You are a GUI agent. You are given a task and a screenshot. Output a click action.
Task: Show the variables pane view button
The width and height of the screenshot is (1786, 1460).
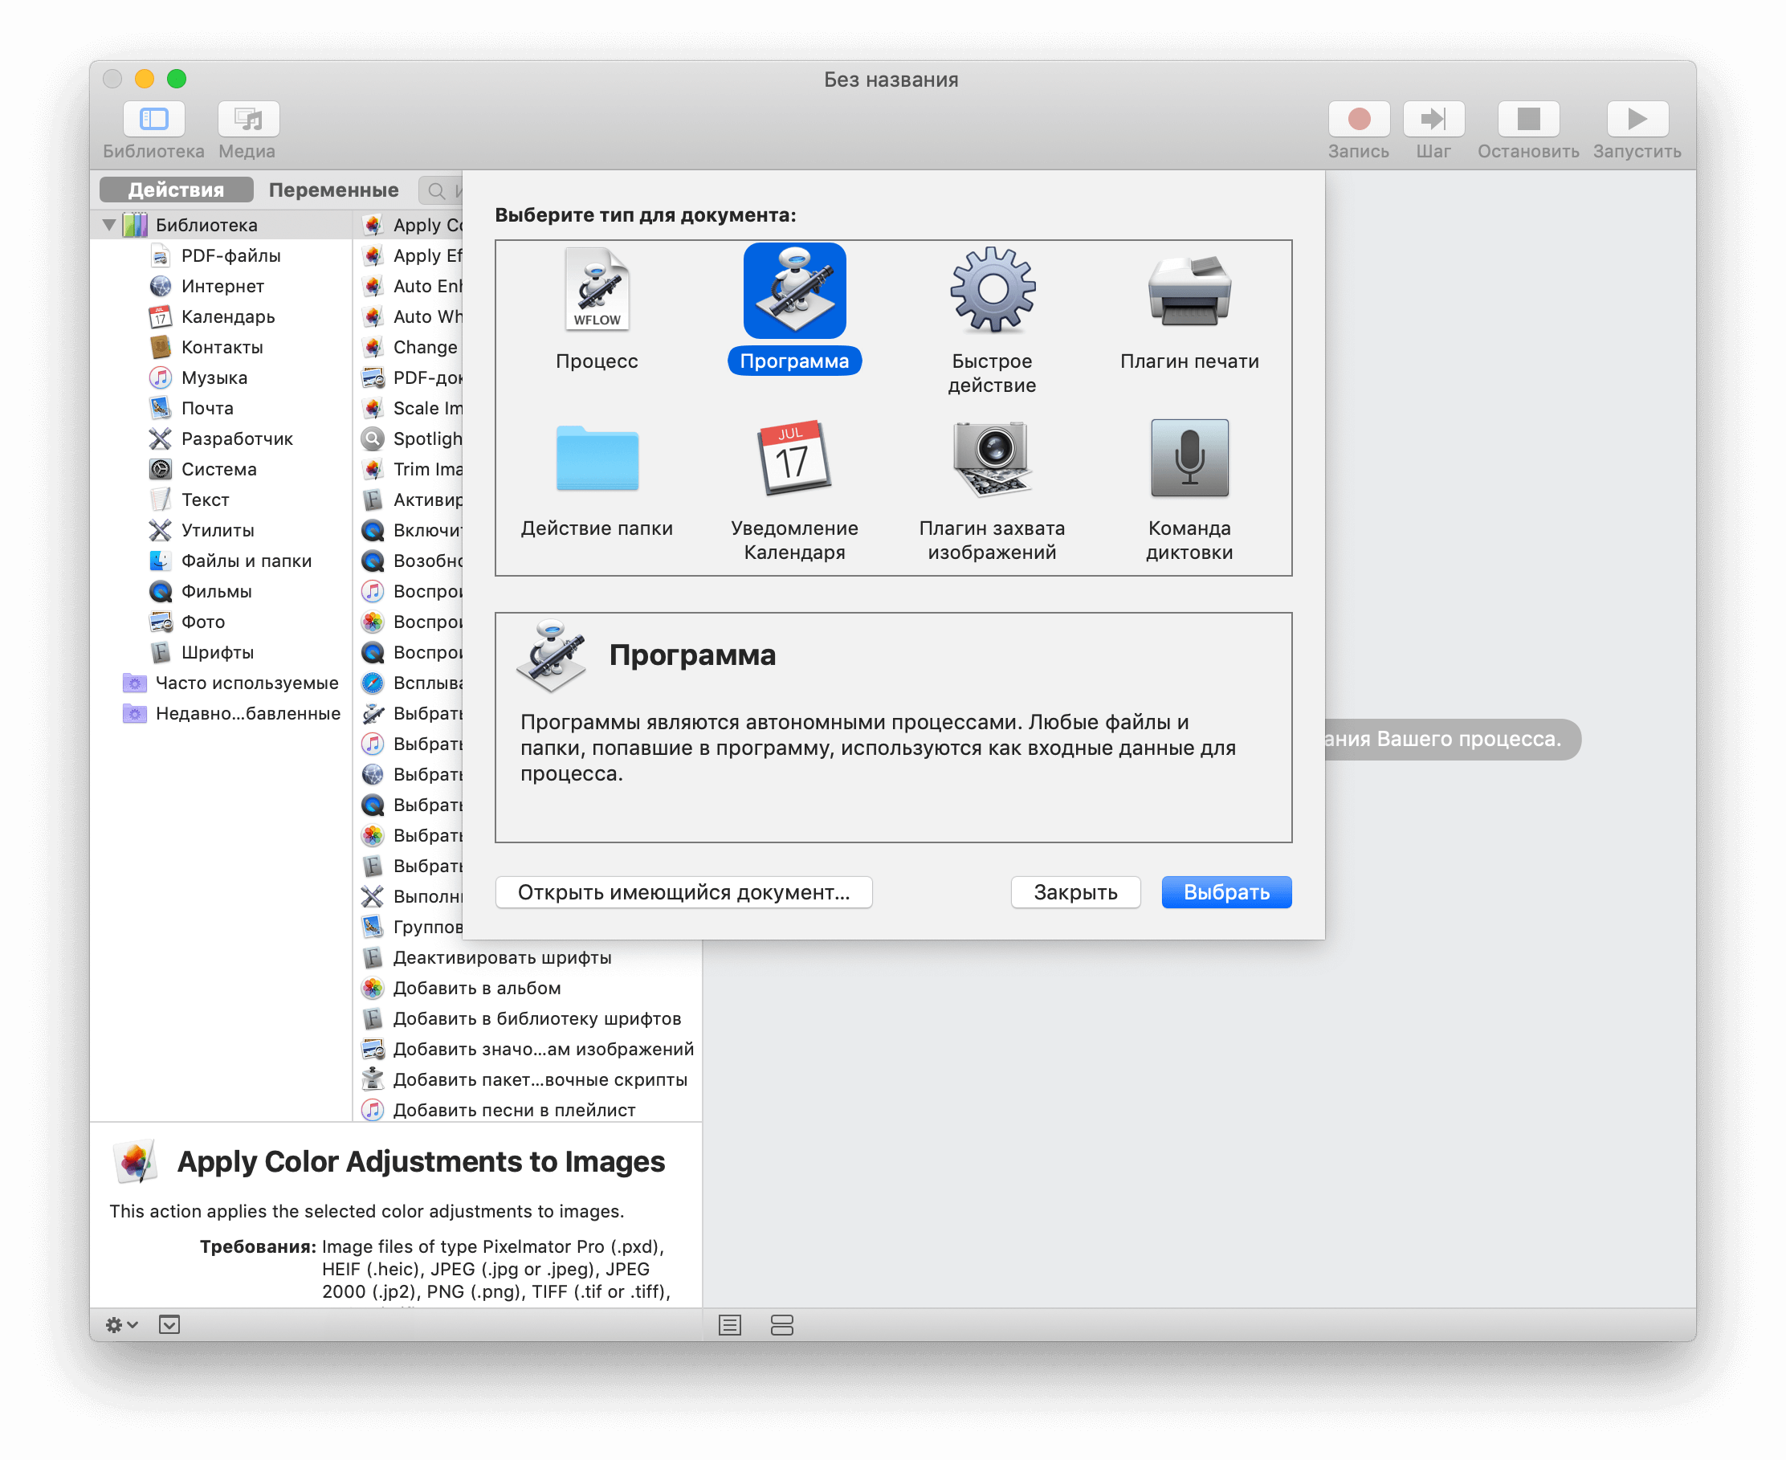point(782,1326)
